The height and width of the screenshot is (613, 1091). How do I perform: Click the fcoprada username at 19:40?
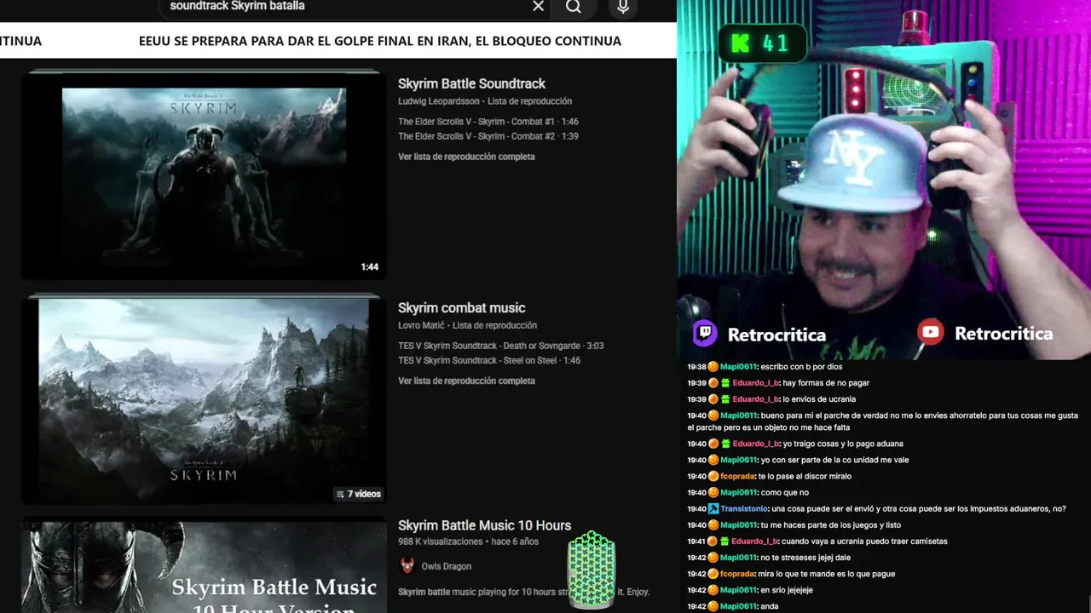point(737,476)
